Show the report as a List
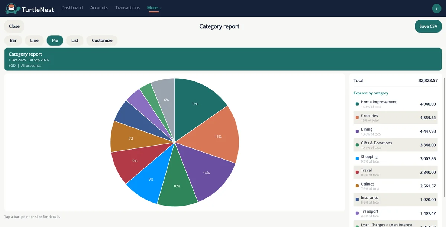446x227 pixels. pos(75,40)
